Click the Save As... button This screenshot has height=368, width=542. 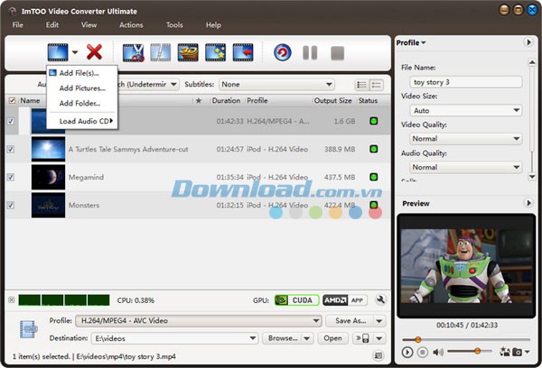tap(350, 321)
